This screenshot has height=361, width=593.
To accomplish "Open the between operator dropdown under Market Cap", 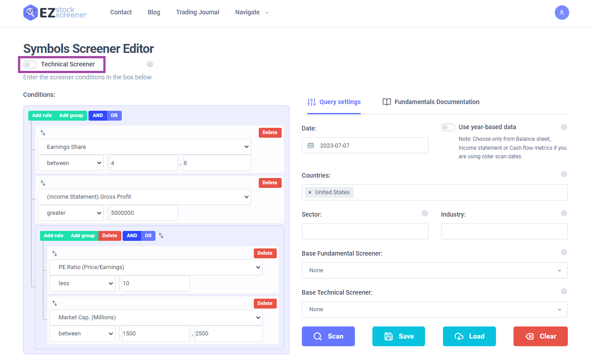I will [x=82, y=334].
